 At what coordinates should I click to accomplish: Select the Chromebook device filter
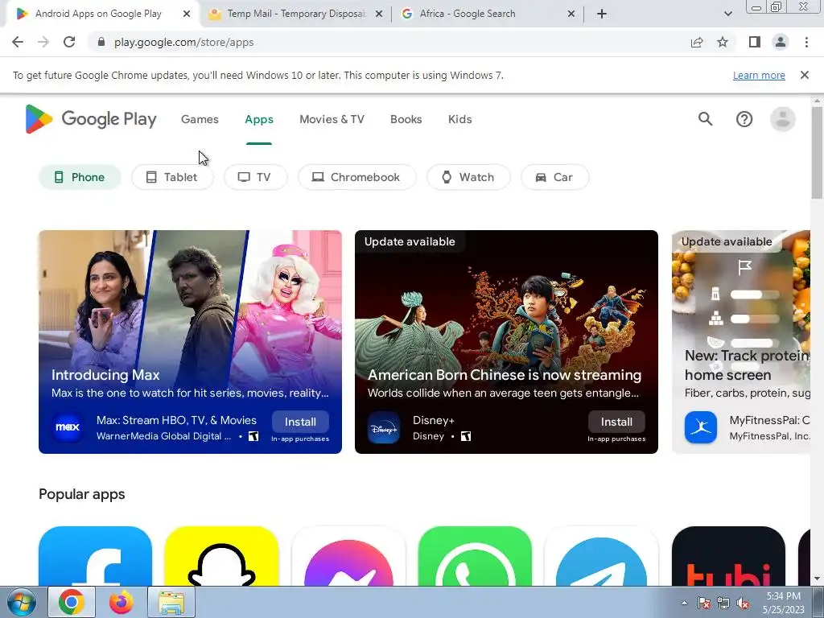[x=356, y=177]
